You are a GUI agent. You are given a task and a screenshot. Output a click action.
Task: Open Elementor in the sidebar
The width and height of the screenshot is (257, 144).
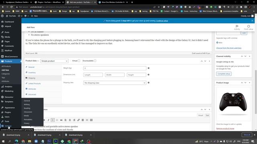pos(9,97)
